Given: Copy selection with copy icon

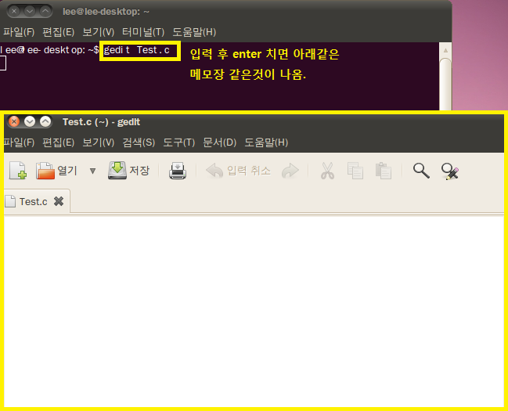Looking at the screenshot, I should tap(355, 171).
